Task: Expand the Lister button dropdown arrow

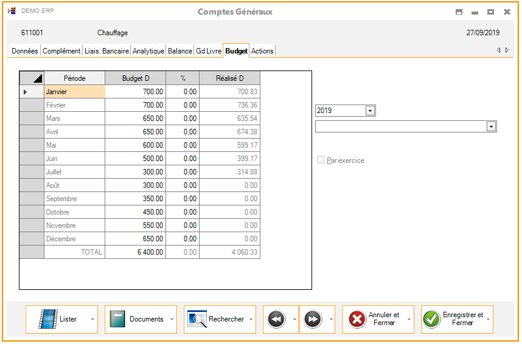Action: click(92, 319)
